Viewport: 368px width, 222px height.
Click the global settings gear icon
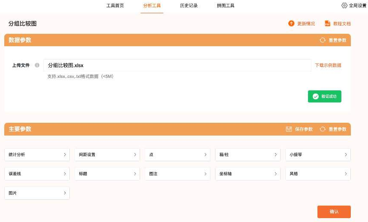coord(344,6)
